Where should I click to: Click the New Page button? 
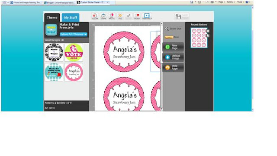click(173, 47)
